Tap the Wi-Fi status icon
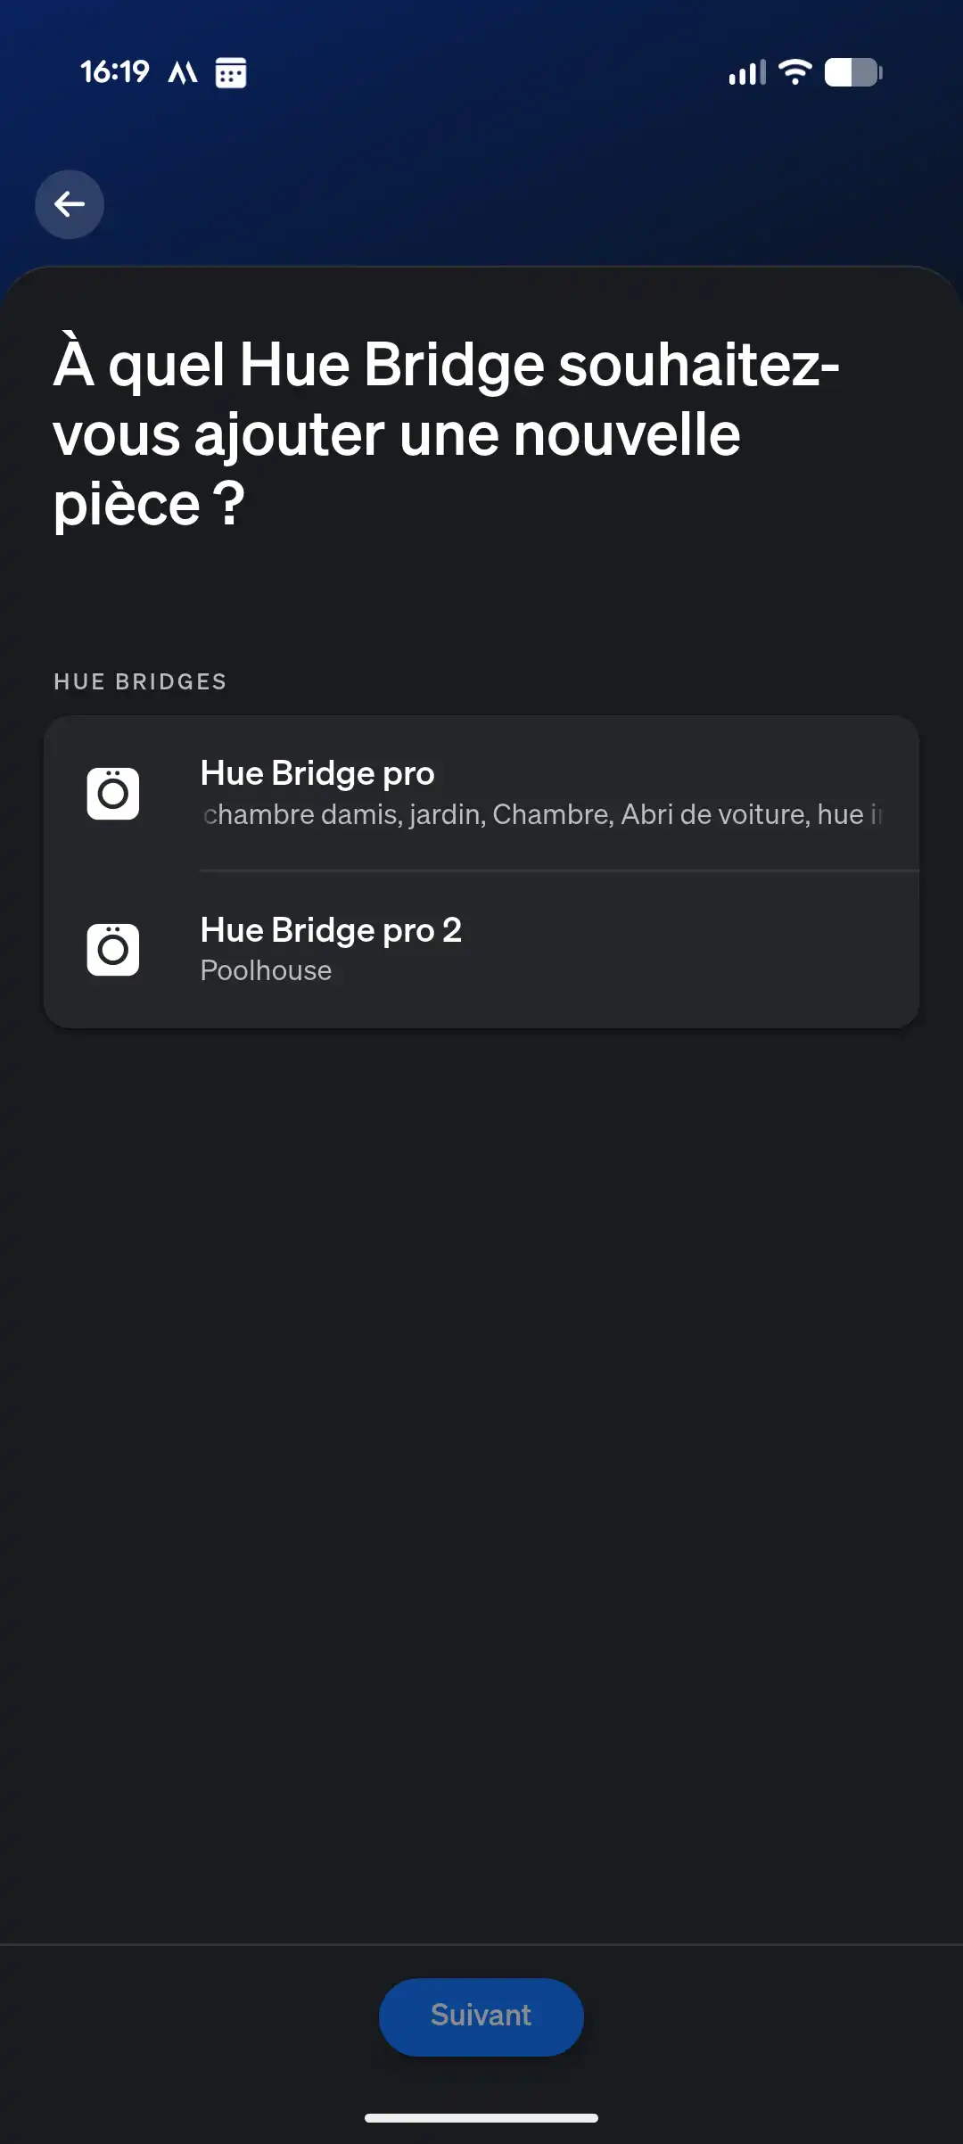The image size is (963, 2144). point(794,72)
